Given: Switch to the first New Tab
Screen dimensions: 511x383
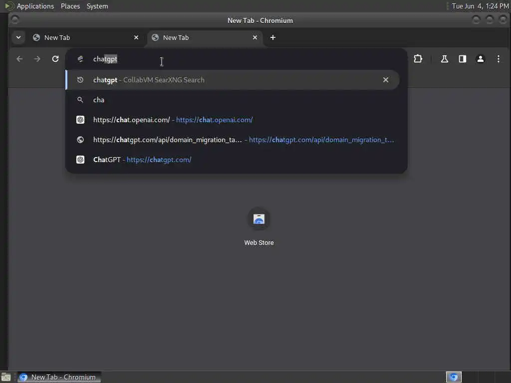Looking at the screenshot, I should tap(86, 37).
